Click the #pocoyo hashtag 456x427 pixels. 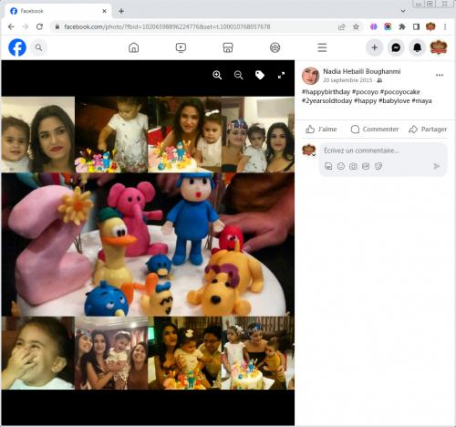pos(365,92)
